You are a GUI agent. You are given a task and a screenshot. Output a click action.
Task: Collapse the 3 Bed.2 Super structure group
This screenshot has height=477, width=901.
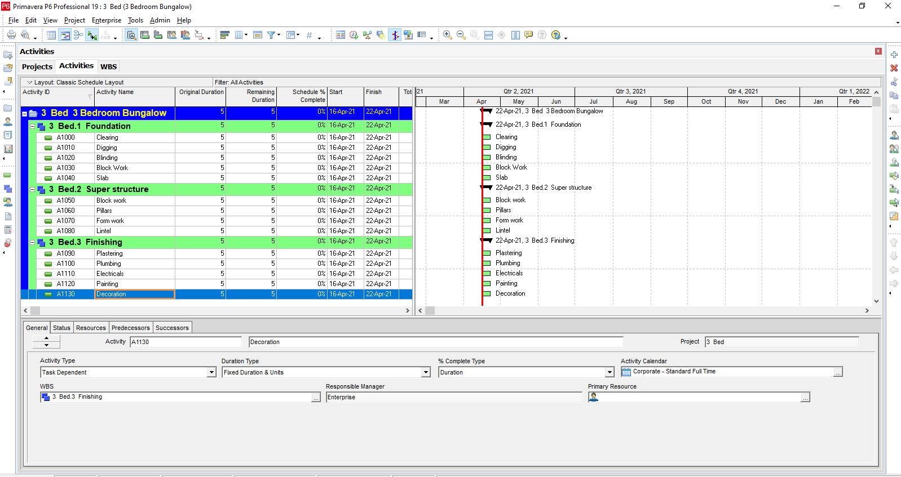[x=32, y=189]
